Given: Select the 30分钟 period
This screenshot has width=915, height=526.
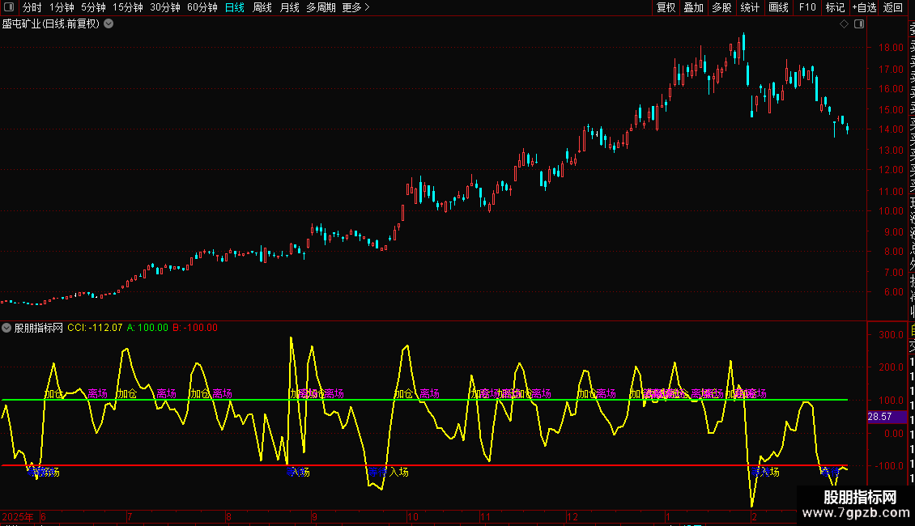Looking at the screenshot, I should click(165, 7).
